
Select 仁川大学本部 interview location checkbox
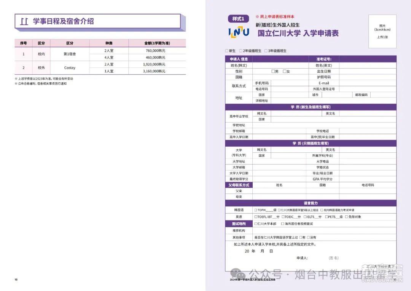coord(256,224)
